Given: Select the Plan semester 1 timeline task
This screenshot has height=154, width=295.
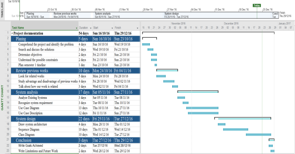Looking at the screenshot, I should (32, 65).
